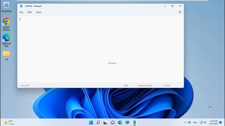The image size is (225, 126).
Task: Open the Chat app on the taskbar
Action: tap(112, 122)
